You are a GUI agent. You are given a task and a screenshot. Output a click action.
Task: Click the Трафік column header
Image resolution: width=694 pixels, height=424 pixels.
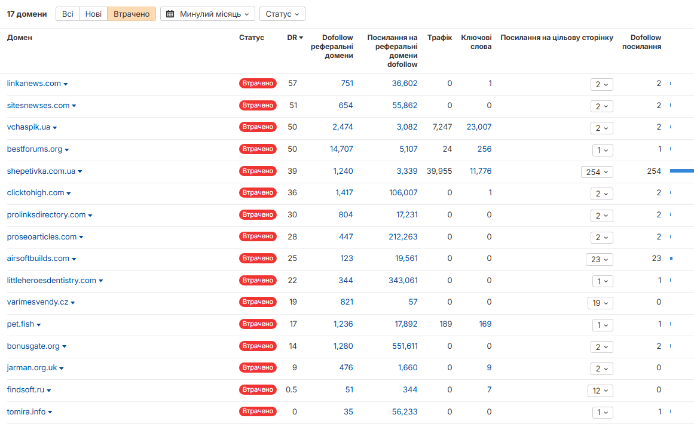point(439,38)
